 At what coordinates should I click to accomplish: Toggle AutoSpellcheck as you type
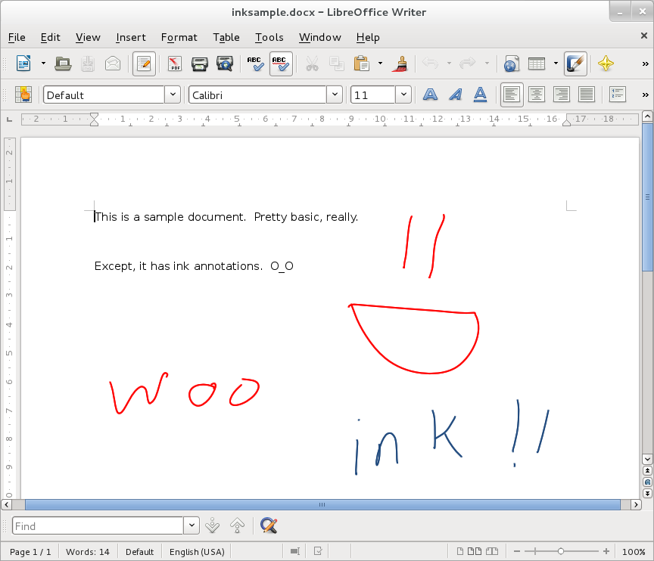click(280, 64)
